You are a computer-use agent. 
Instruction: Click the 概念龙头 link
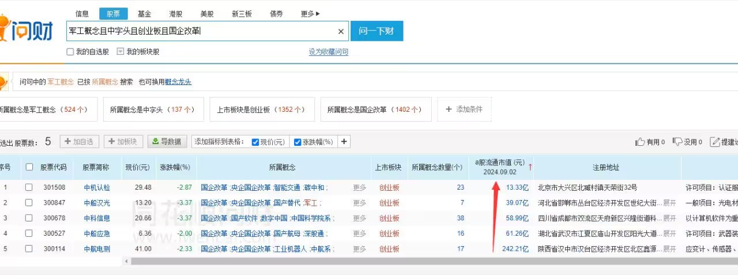click(178, 82)
